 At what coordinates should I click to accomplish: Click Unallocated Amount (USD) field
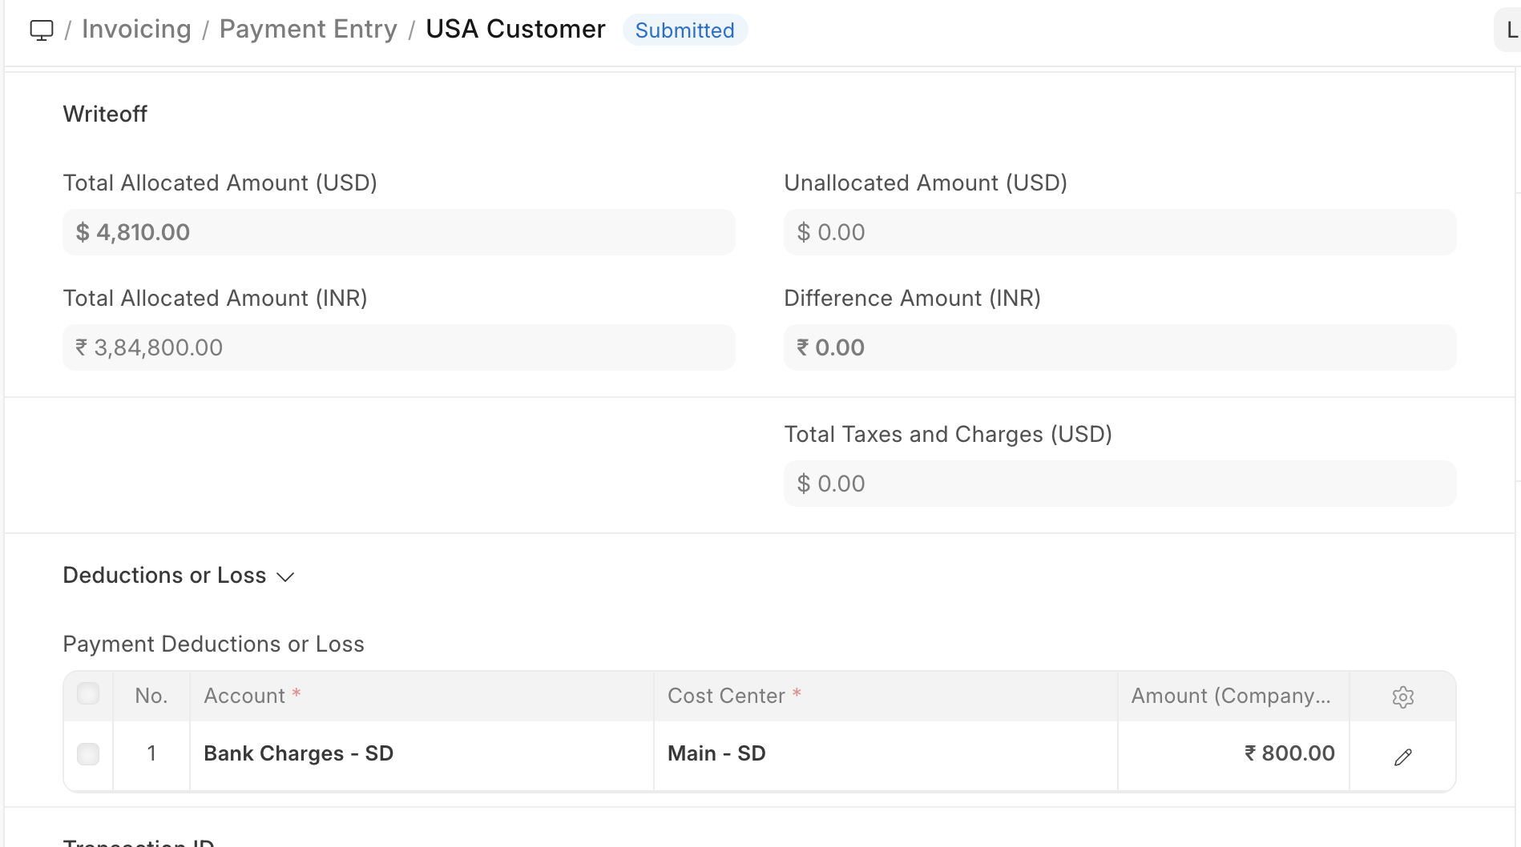1120,232
